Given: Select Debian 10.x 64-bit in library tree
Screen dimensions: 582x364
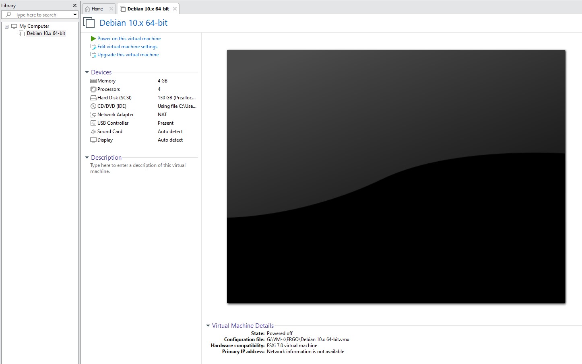Looking at the screenshot, I should pyautogui.click(x=46, y=33).
